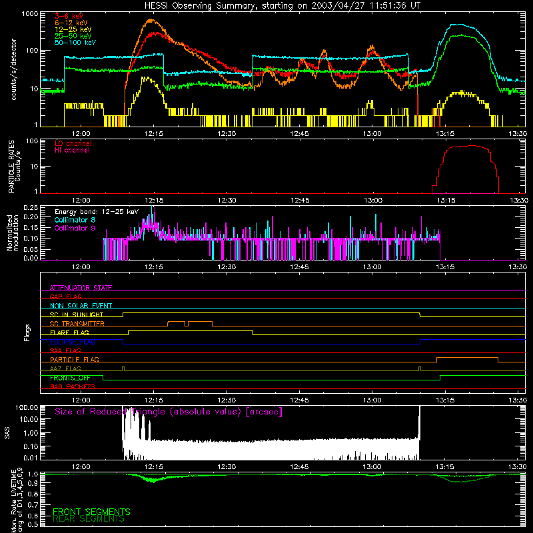This screenshot has height=533, width=533.
Task: Click 12:30 time label below modulation panel
Action: point(227,267)
